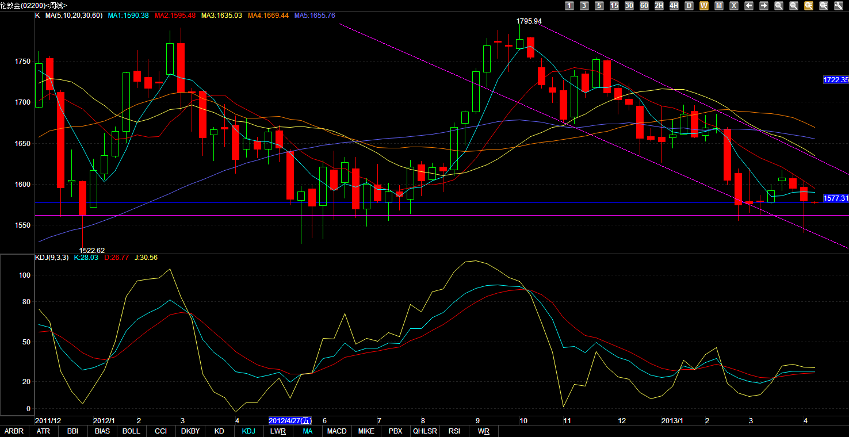Click the MA3:1635.03 value label
Viewport: 849px width, 437px height.
coord(221,16)
